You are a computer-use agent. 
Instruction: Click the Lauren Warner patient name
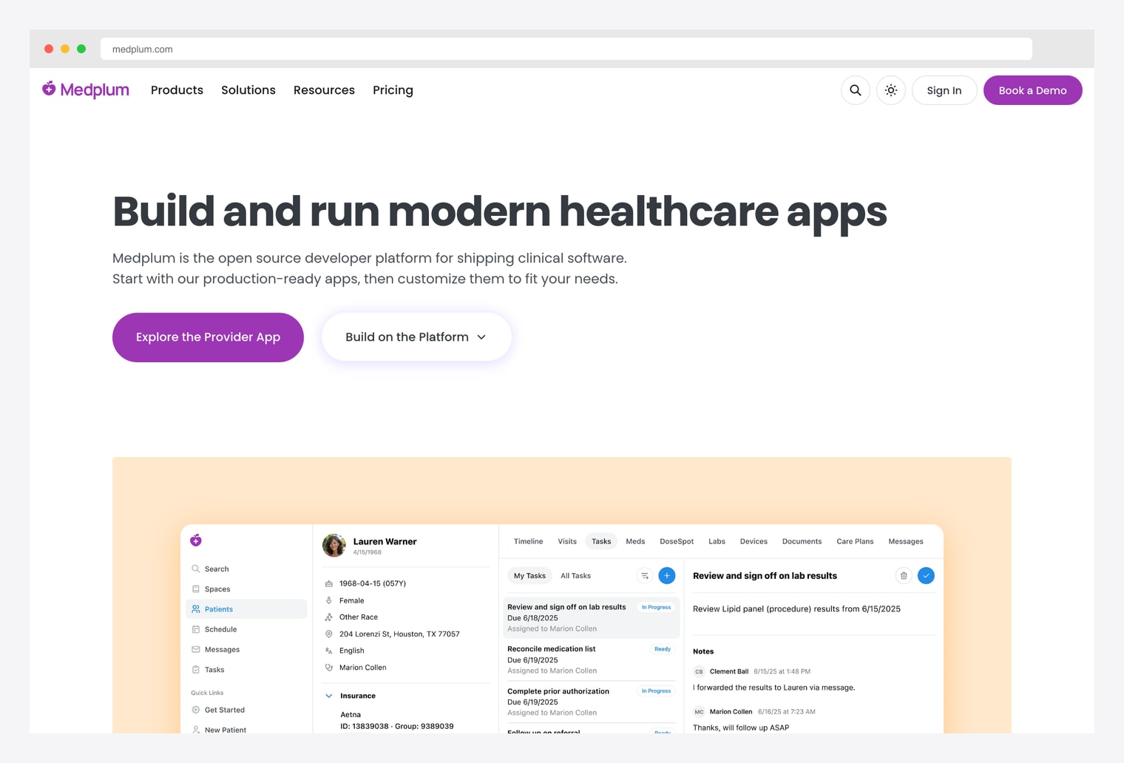click(x=385, y=541)
